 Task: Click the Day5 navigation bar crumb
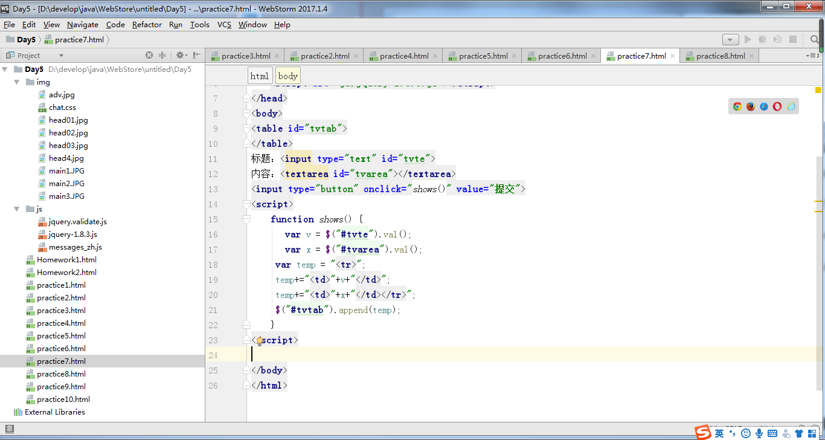click(21, 40)
